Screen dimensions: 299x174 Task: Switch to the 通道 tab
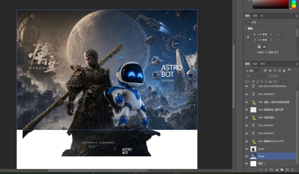click(255, 64)
